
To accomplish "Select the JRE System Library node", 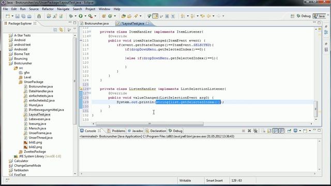I will point(40,156).
